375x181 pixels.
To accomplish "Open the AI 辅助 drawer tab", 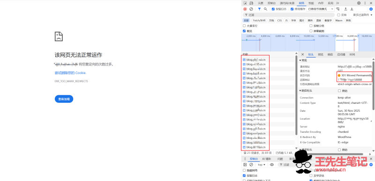I will click(267, 159).
